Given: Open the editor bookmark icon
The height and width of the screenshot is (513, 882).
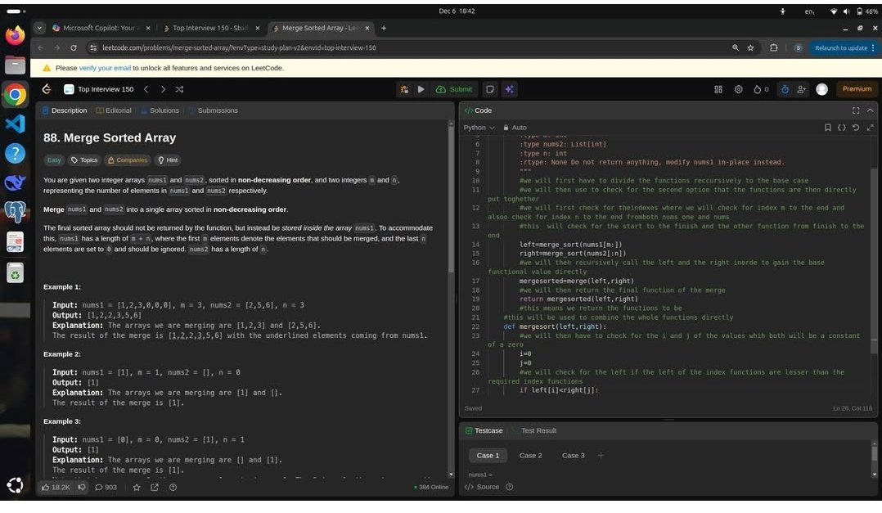Looking at the screenshot, I should click(x=827, y=128).
